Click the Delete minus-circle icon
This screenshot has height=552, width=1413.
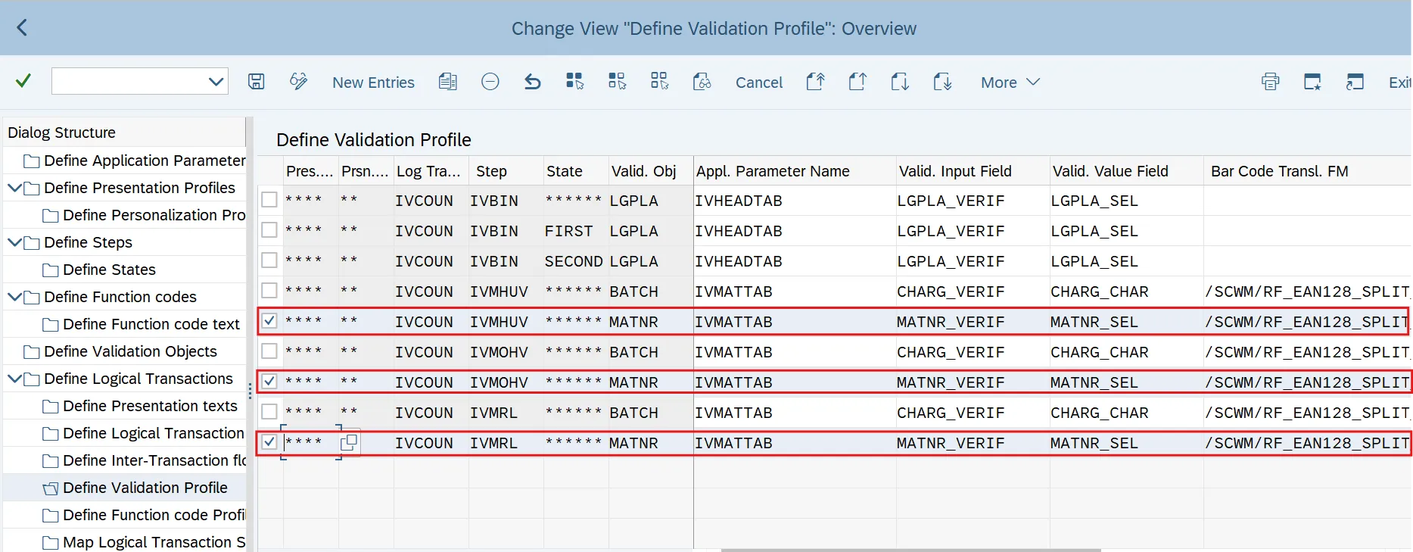[490, 82]
